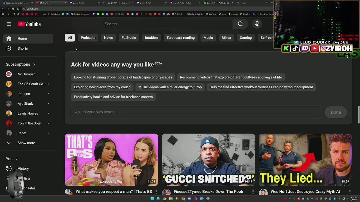360x202 pixels.
Task: Select the Music filter chip
Action: pyautogui.click(x=208, y=38)
